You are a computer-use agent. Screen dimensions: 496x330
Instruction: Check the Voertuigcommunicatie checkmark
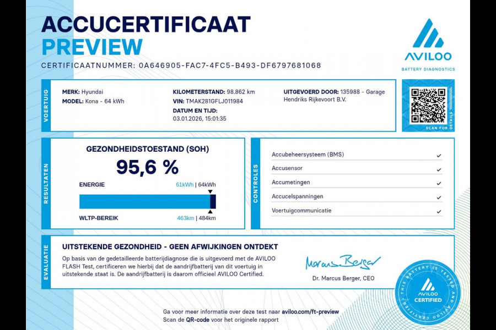[x=438, y=210]
